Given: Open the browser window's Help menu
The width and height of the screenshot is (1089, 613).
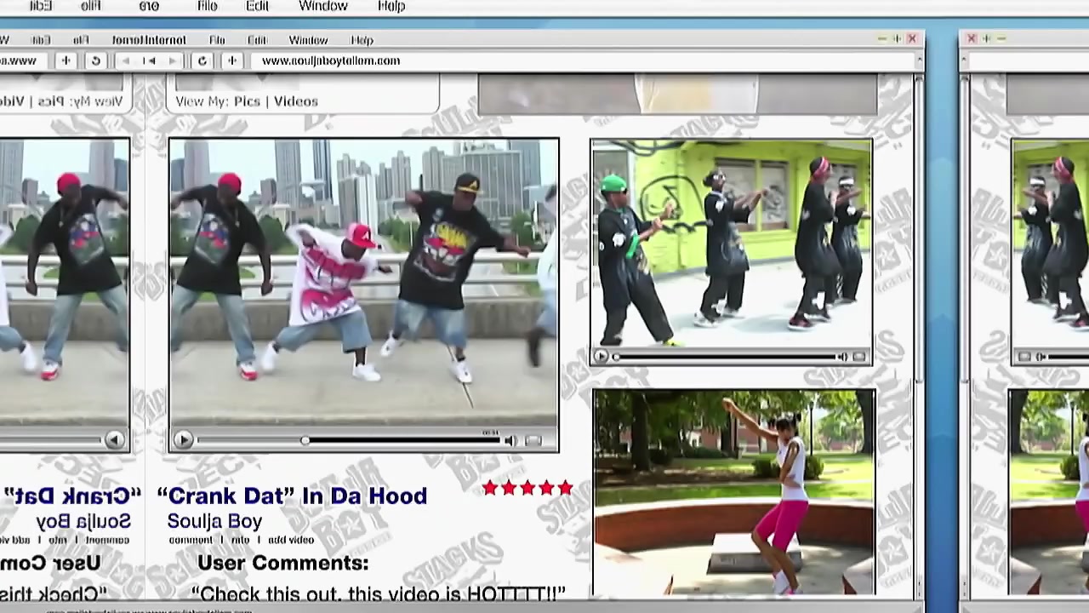Looking at the screenshot, I should point(362,40).
